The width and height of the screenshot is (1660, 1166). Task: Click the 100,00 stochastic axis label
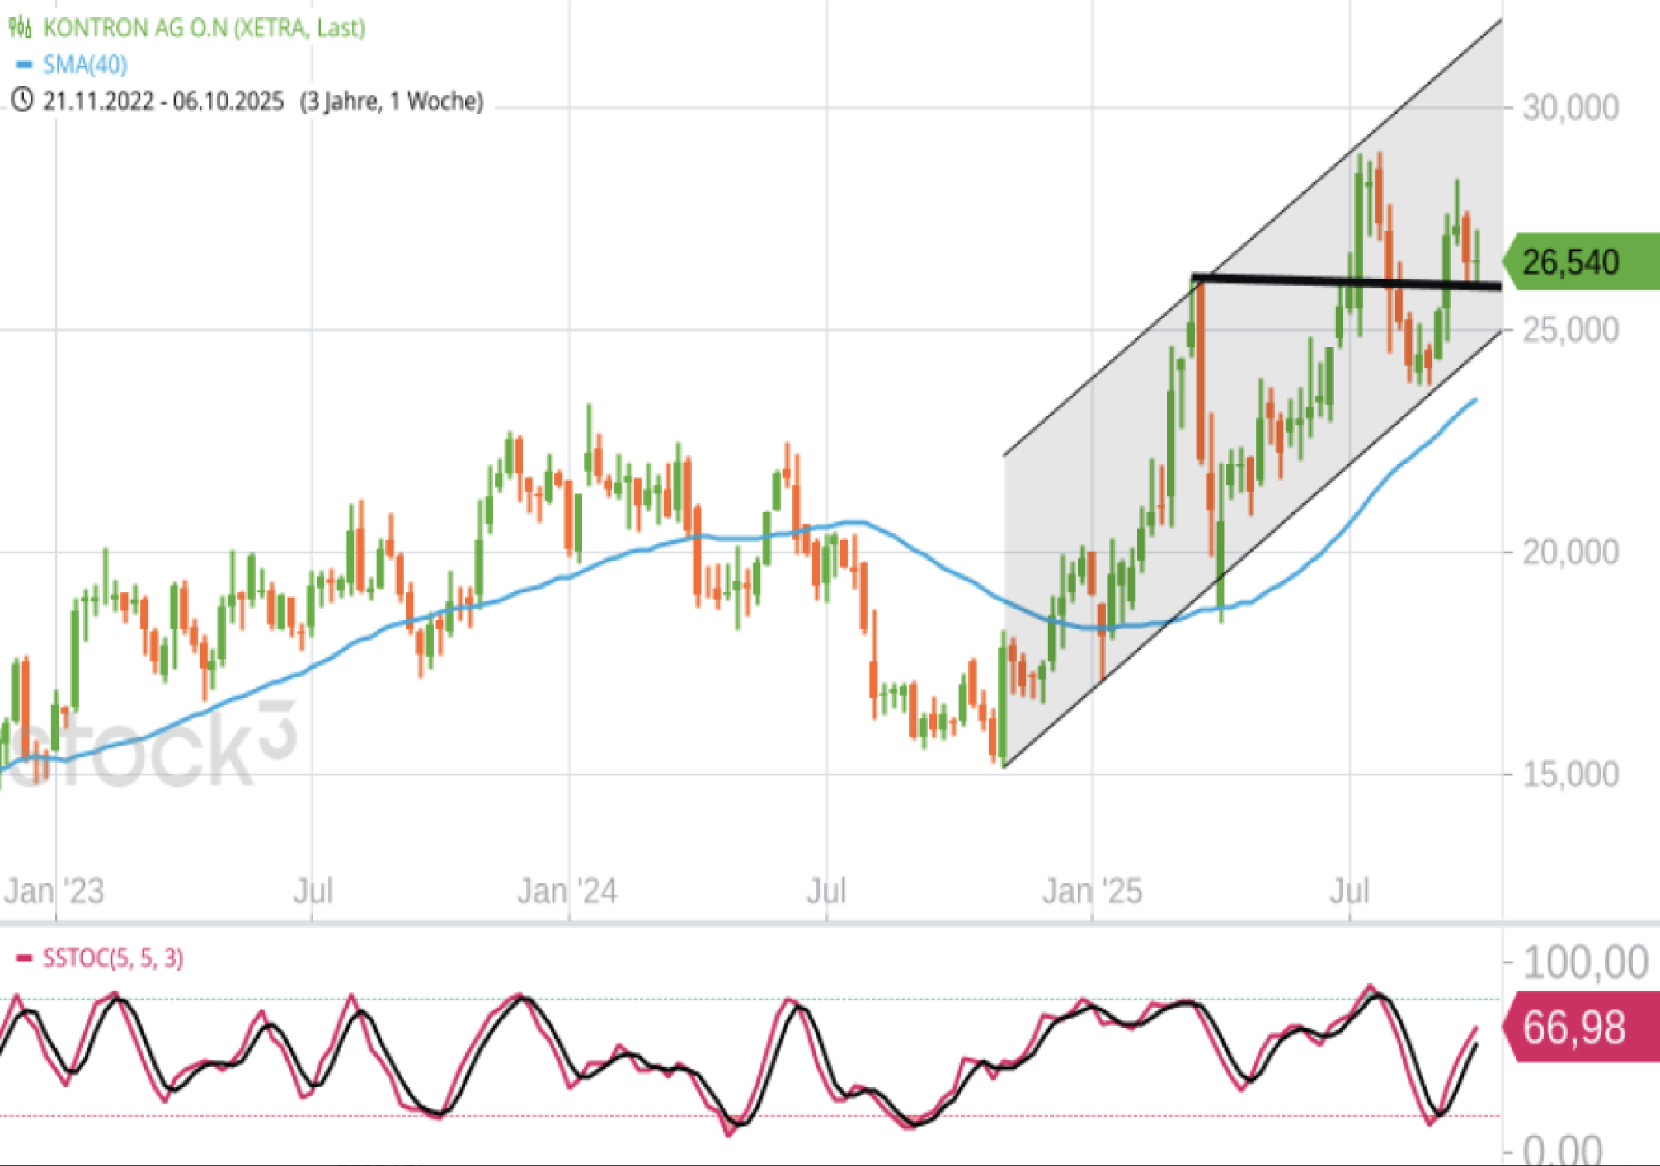[1585, 962]
